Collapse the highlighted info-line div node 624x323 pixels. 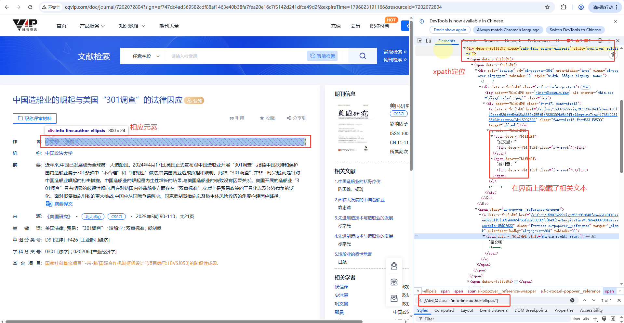(464, 48)
